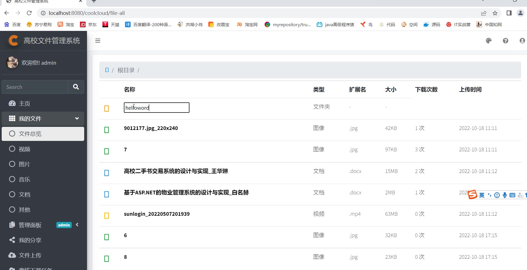This screenshot has height=270, width=527.
Task: Open the user account icon in header
Action: [x=522, y=41]
